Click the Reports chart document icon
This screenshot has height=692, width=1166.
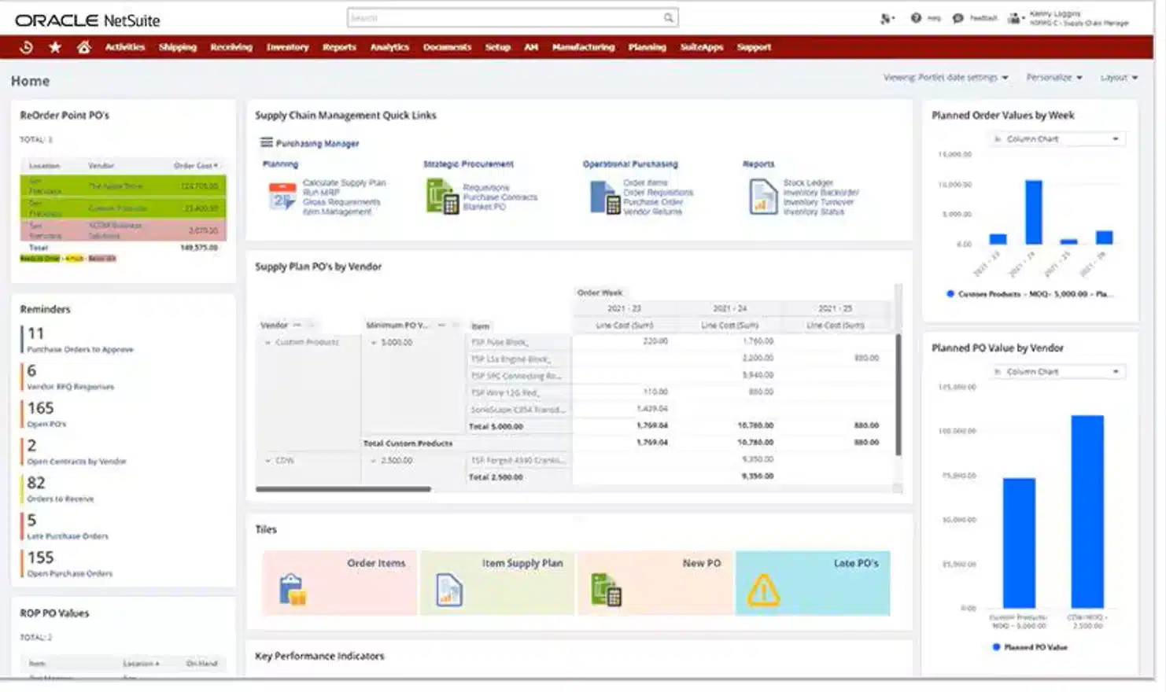[x=763, y=197]
